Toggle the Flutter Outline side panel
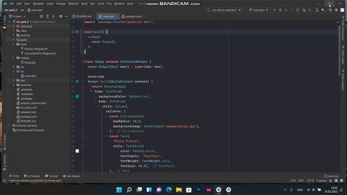The height and width of the screenshot is (195, 347). (x=343, y=55)
